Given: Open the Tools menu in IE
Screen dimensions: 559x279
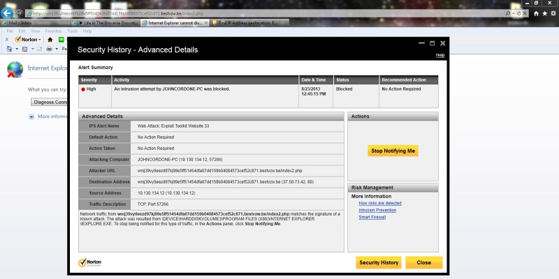Looking at the screenshot, I should (x=73, y=31).
